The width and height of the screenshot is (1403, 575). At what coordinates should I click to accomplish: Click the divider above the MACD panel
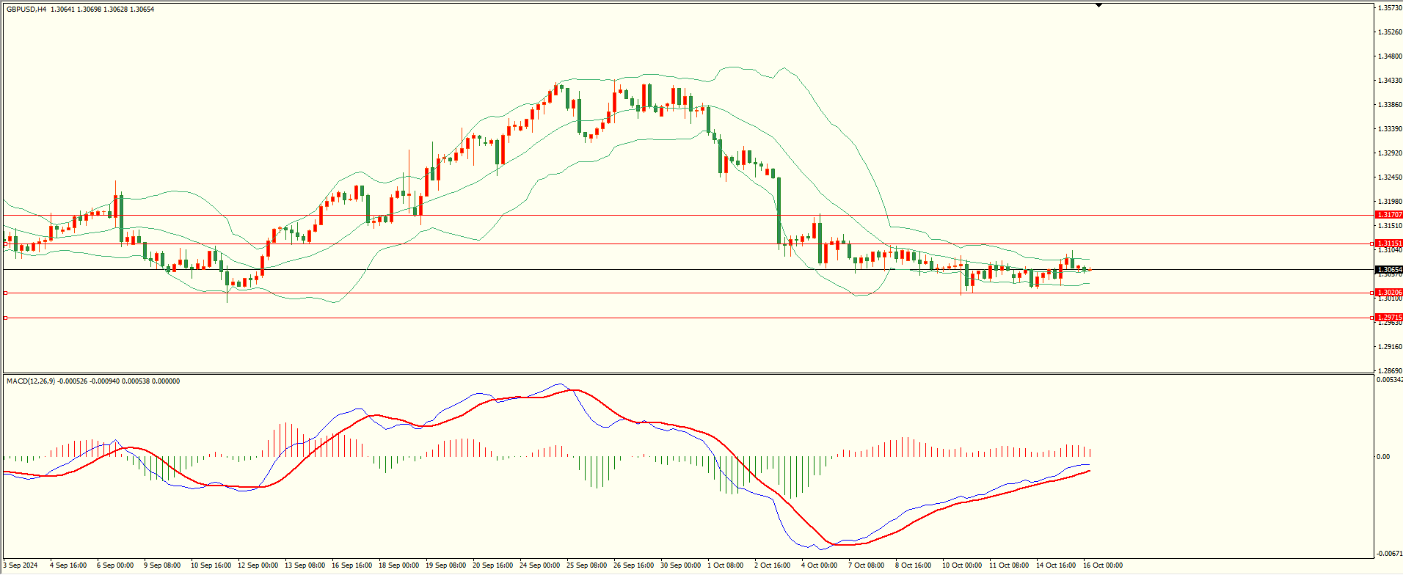tap(687, 374)
